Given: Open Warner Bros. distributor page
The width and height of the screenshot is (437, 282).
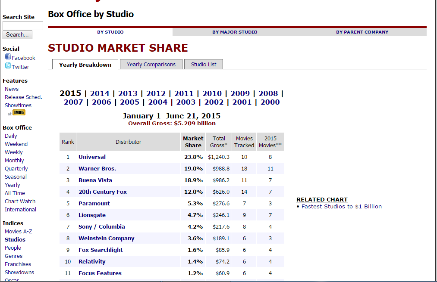Looking at the screenshot, I should (97, 168).
